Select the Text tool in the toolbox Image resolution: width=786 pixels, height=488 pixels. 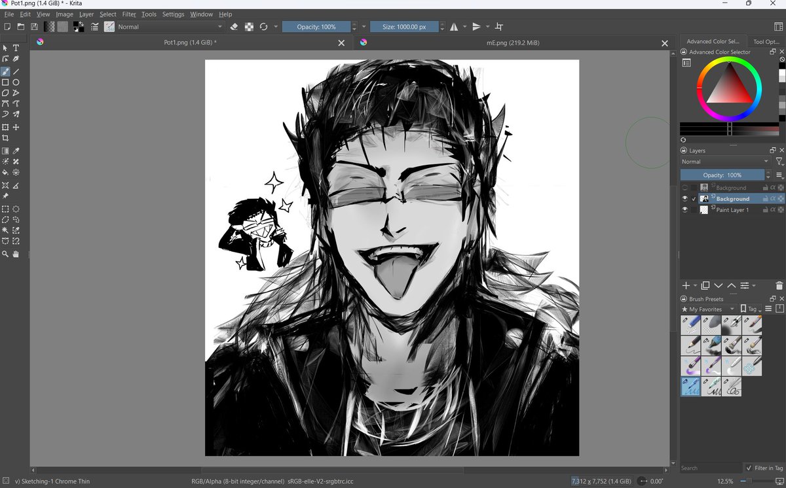[16, 48]
